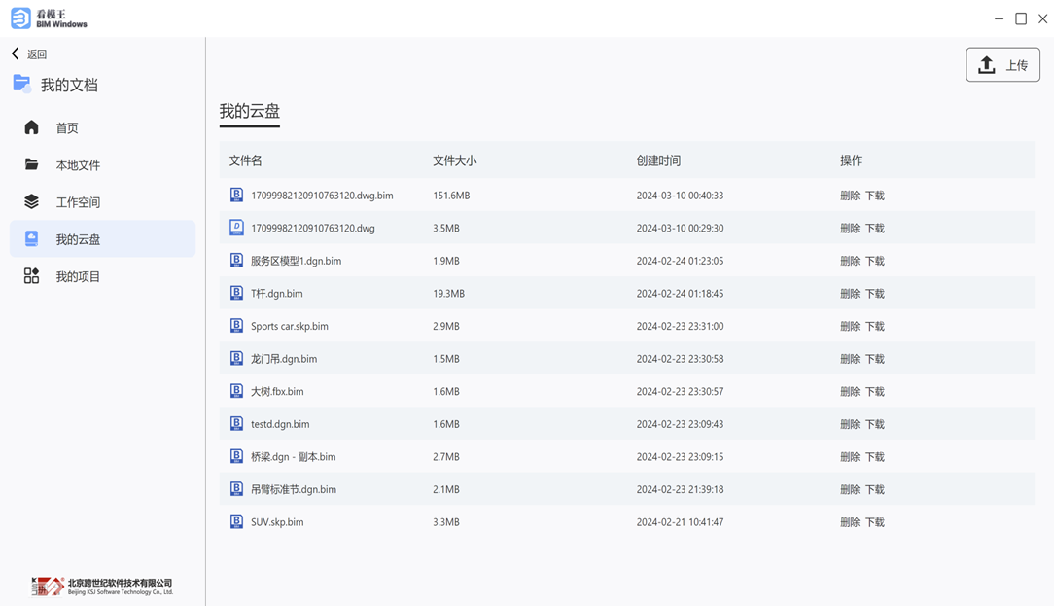
Task: Select the 大树.fbx.bim file name
Action: [277, 392]
